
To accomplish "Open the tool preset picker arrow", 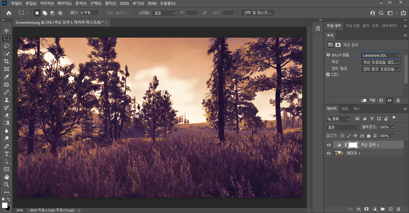I will [x=28, y=13].
